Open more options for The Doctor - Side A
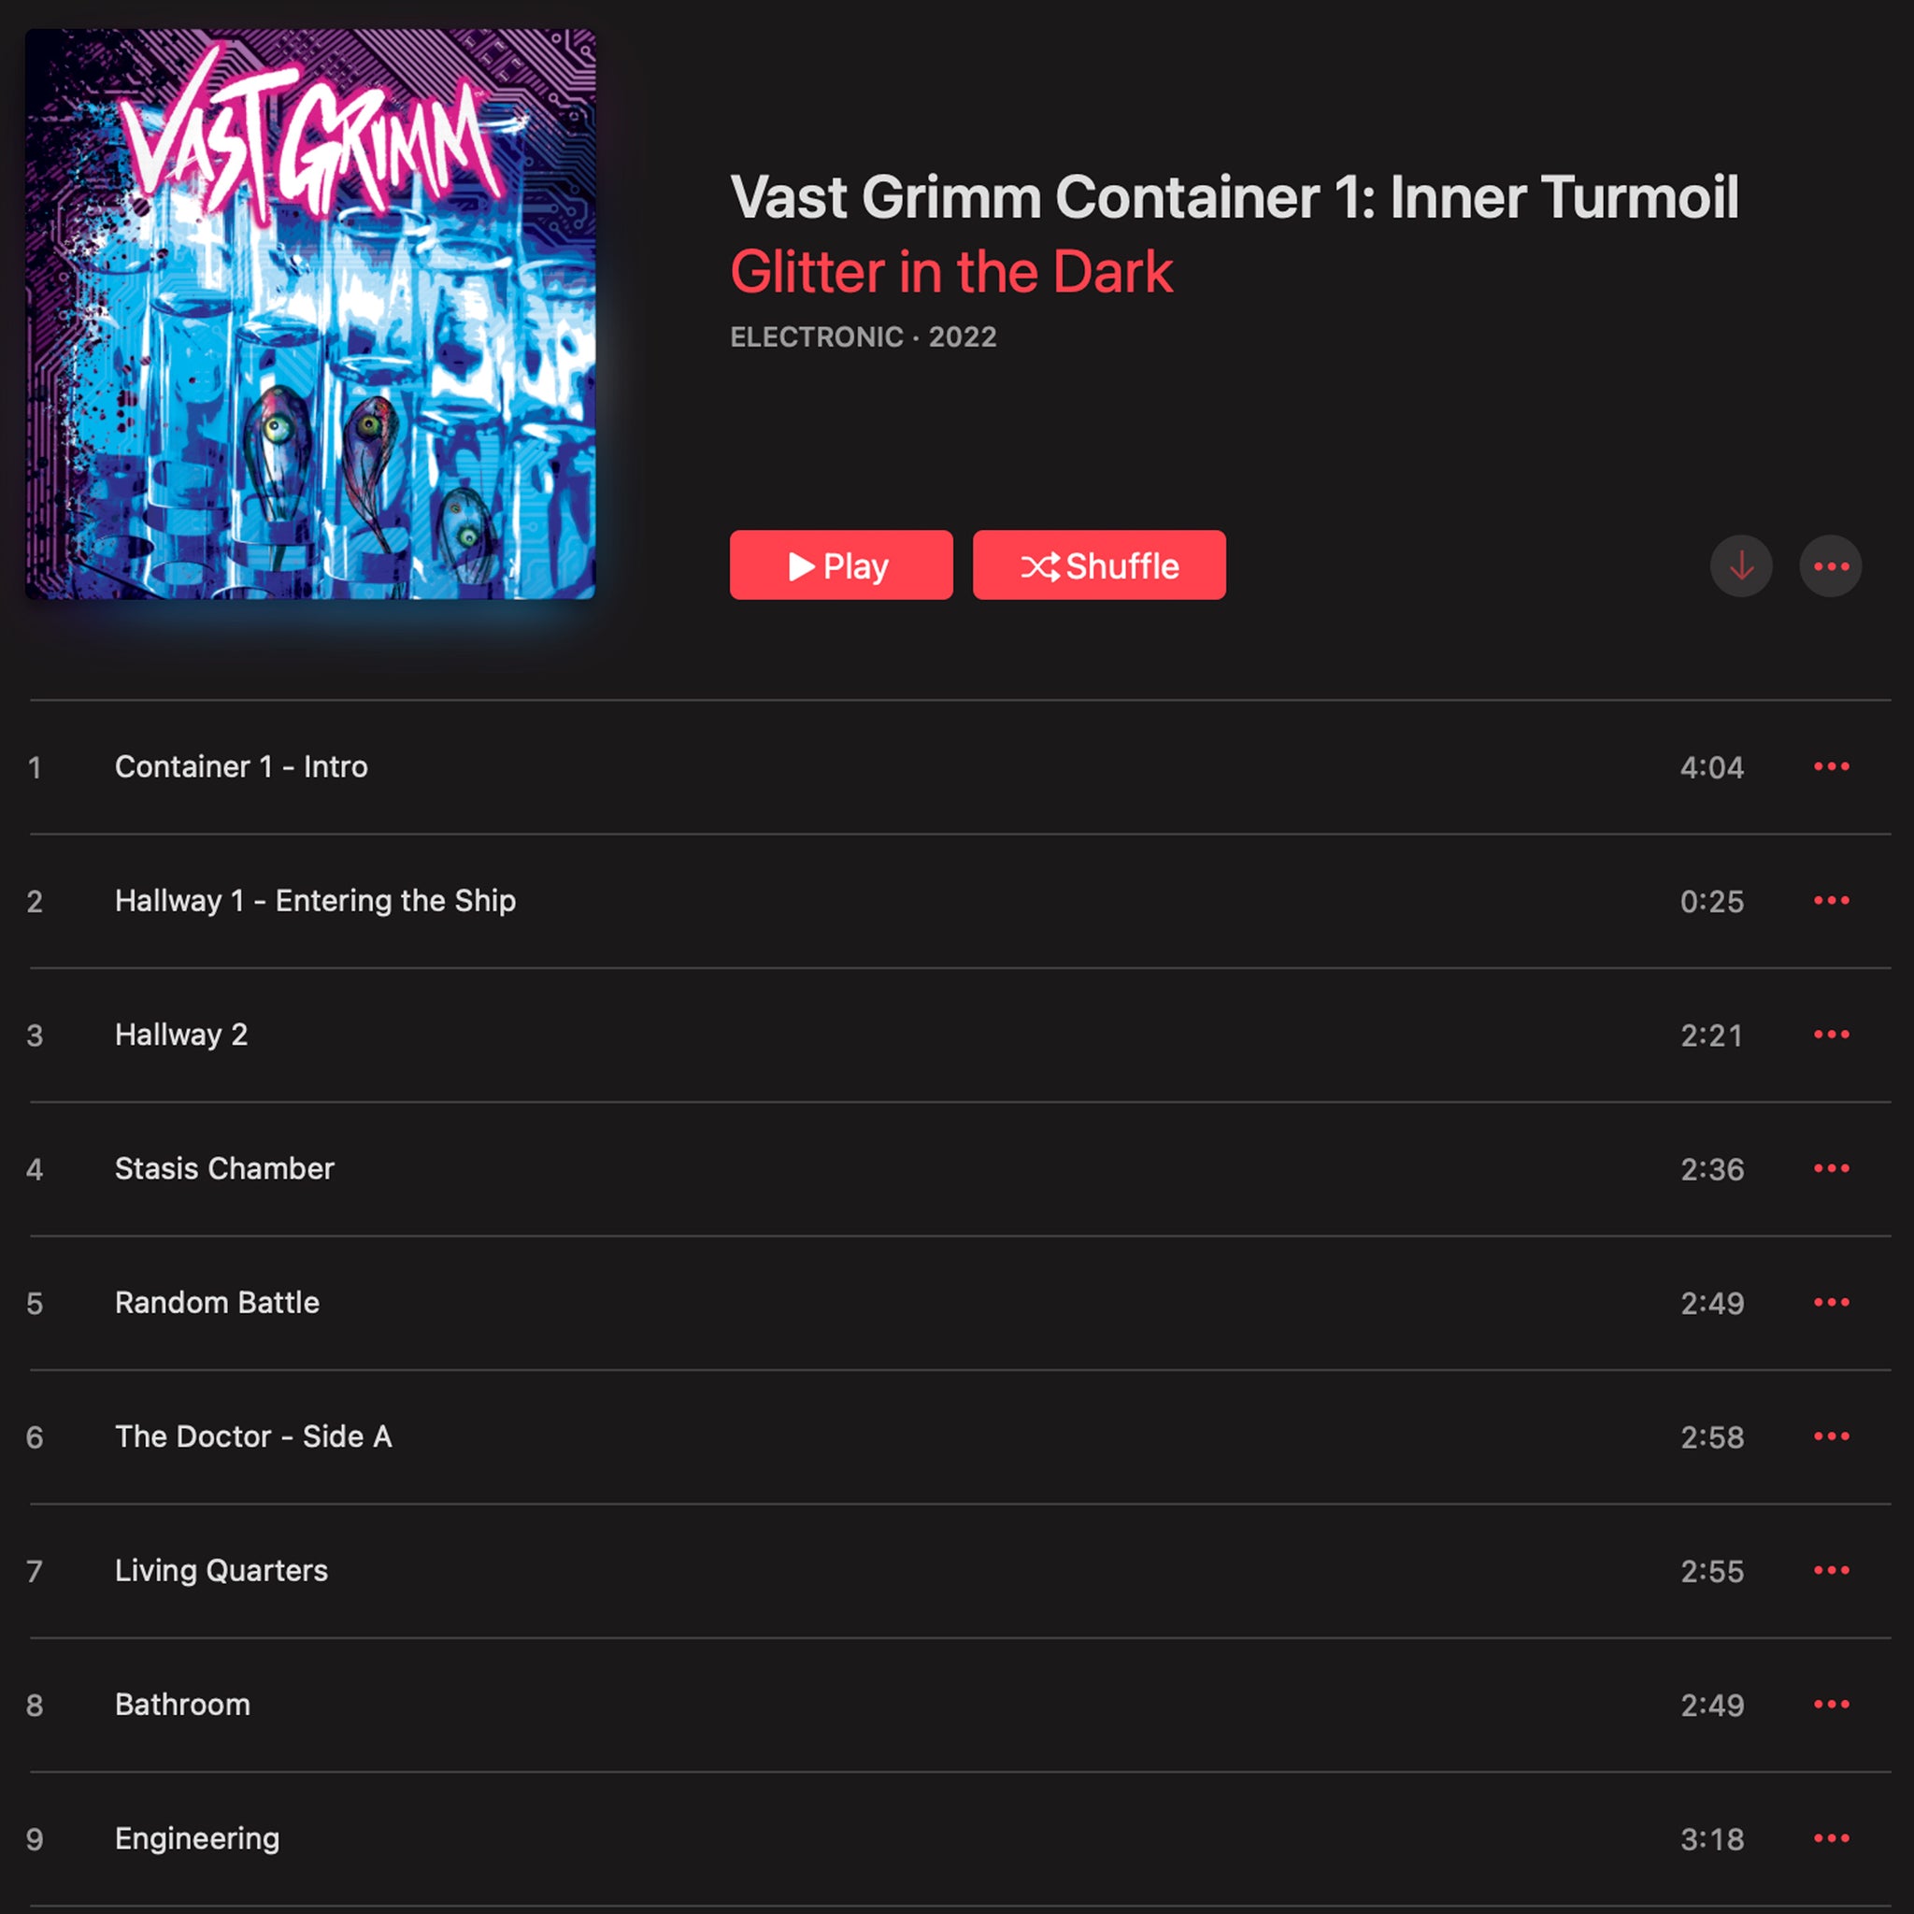 (1831, 1436)
